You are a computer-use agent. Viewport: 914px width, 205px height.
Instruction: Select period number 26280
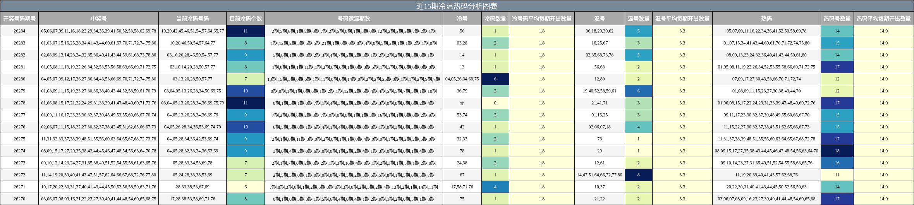(19, 79)
